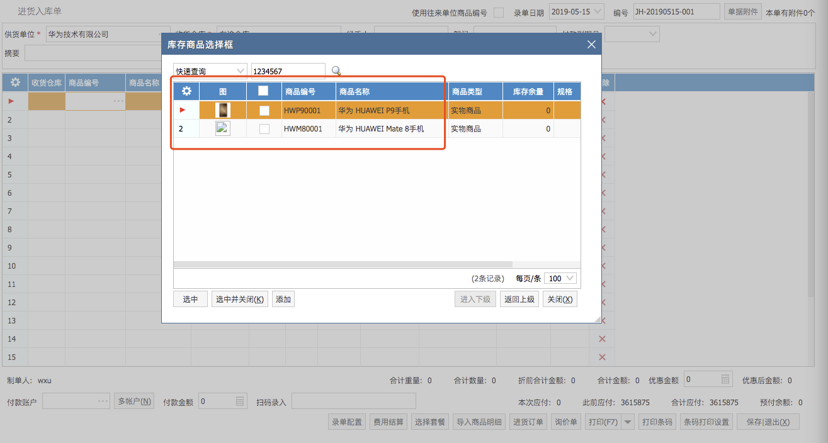Sort by 商品编号 column in dialog
This screenshot has height=443, width=828.
[309, 91]
